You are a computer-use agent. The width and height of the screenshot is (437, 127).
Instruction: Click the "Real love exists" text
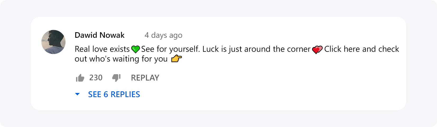click(102, 49)
